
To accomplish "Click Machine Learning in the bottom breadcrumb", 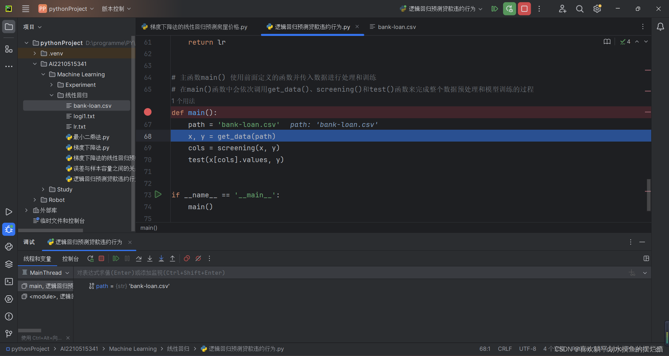I will 133,349.
